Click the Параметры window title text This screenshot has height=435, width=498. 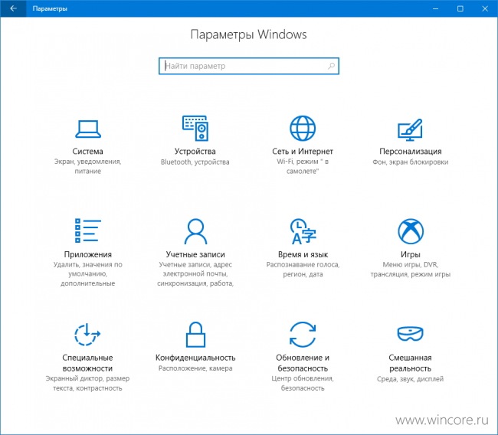pyautogui.click(x=50, y=8)
